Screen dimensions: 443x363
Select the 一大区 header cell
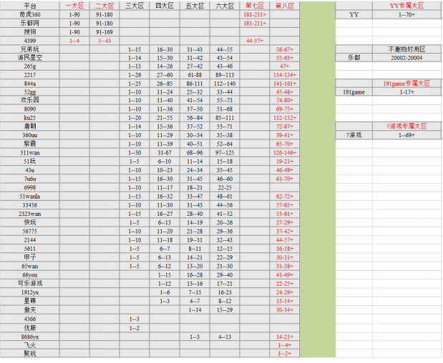point(74,5)
